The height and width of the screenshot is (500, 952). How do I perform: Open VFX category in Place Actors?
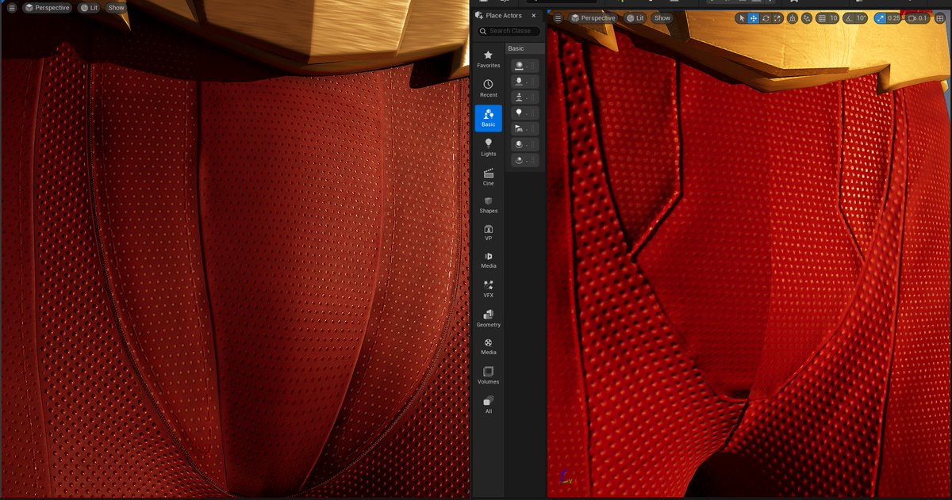point(488,288)
